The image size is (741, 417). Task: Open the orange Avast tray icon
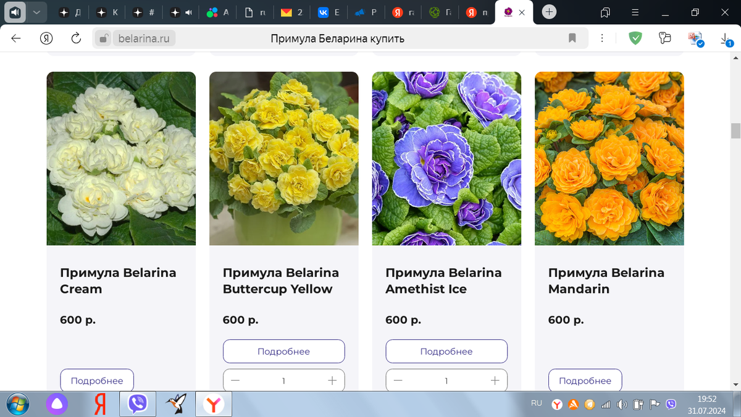point(573,405)
